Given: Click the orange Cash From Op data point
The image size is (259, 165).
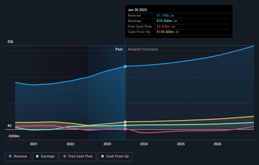Looking at the screenshot, I should pyautogui.click(x=125, y=122).
